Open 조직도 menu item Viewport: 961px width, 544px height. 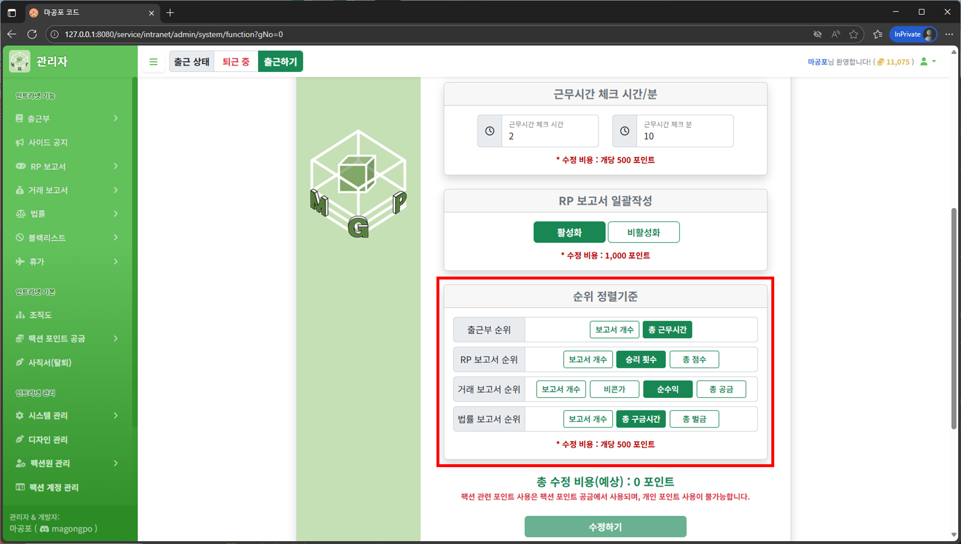tap(68, 315)
